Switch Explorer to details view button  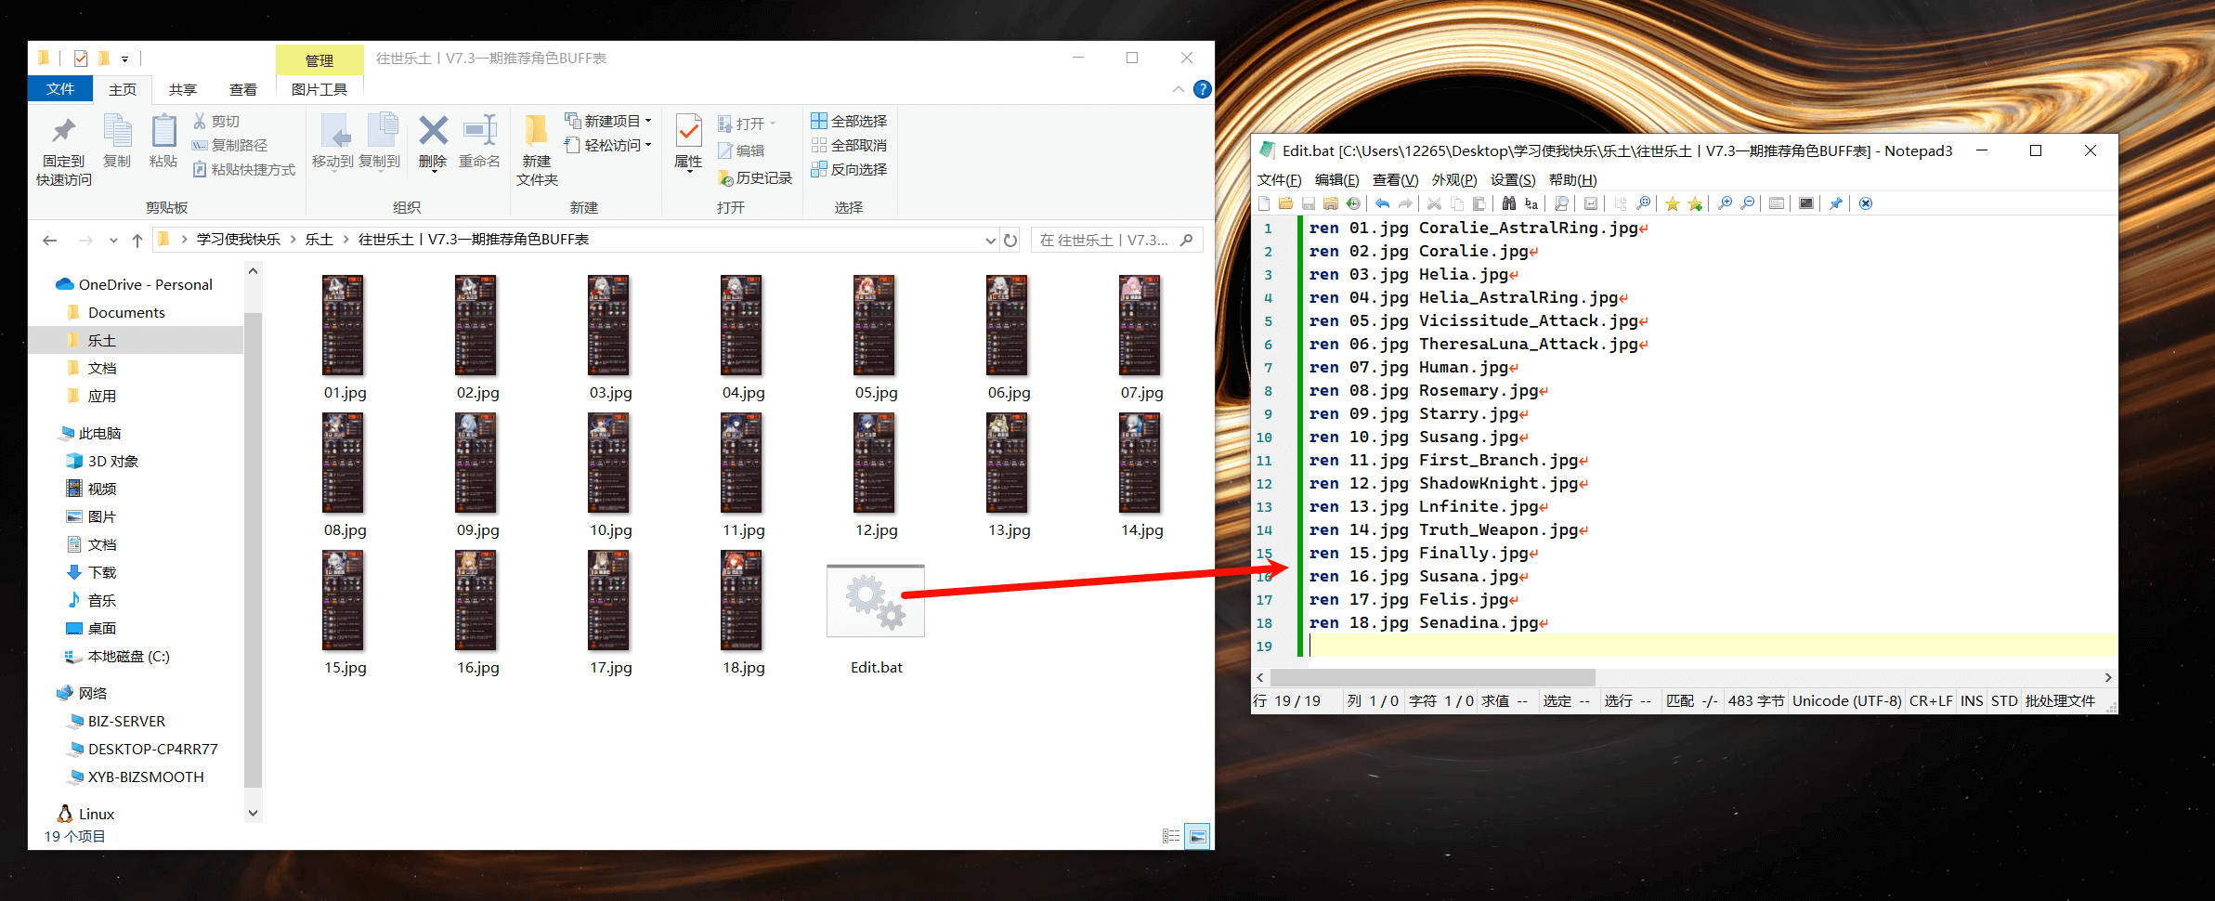pos(1171,836)
